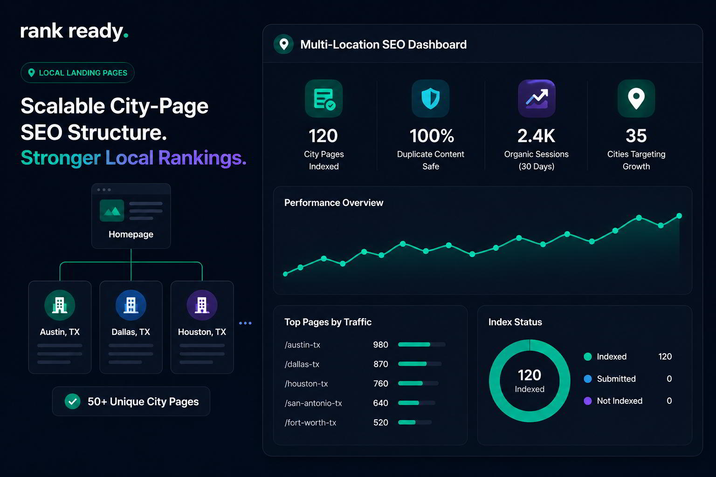Viewport: 716px width, 477px height.
Task: Click the 120 City Pages Indexed value
Action: (x=323, y=136)
